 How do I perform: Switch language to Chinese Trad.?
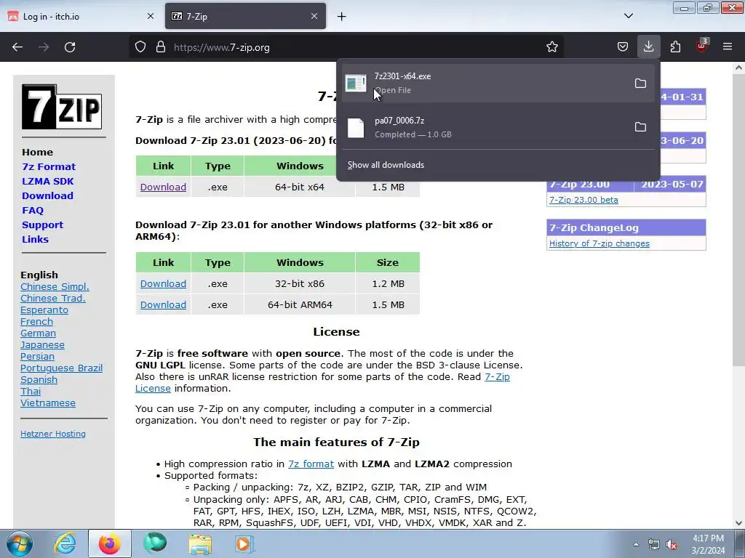52,299
